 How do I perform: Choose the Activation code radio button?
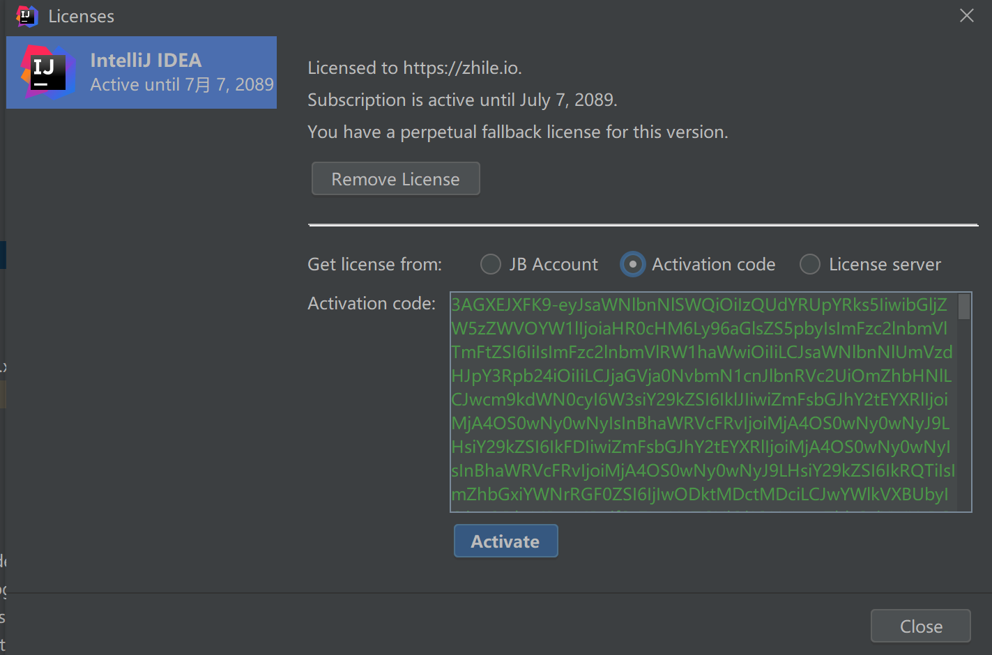[x=632, y=264]
